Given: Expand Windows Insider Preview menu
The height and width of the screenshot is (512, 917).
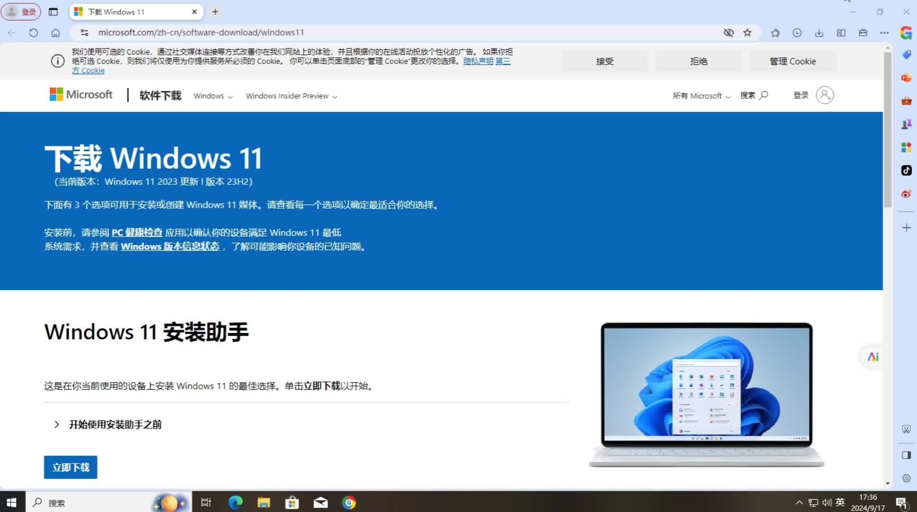Looking at the screenshot, I should [291, 96].
